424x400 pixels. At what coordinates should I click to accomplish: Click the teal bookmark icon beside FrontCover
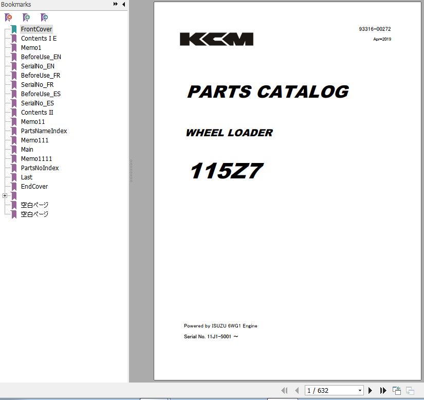coord(14,29)
